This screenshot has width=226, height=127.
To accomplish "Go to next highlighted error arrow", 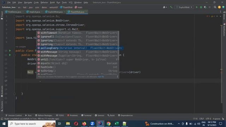I will (x=220, y=16).
